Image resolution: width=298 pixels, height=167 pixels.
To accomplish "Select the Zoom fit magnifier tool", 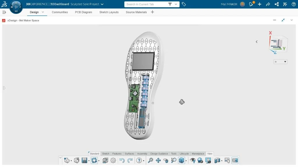I will pos(150,160).
